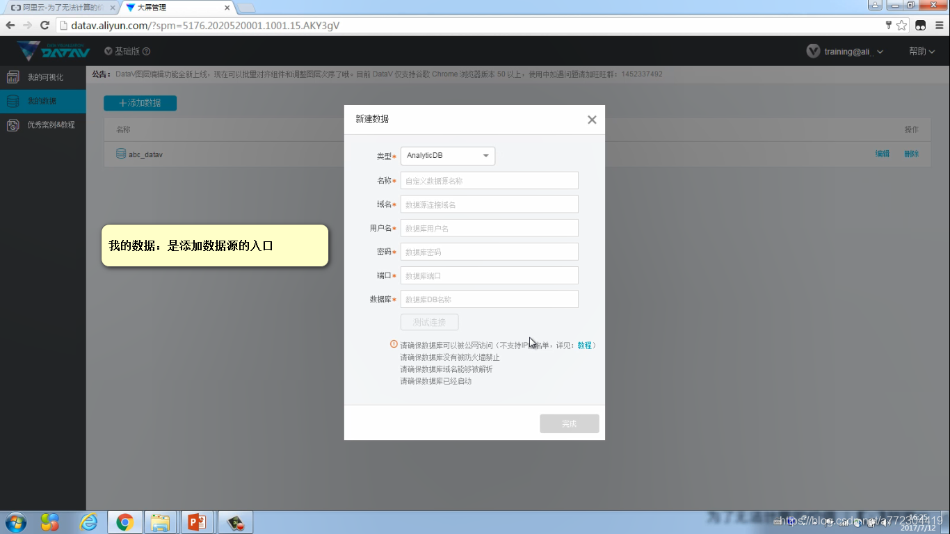Focus the 域名 input field

(x=489, y=204)
